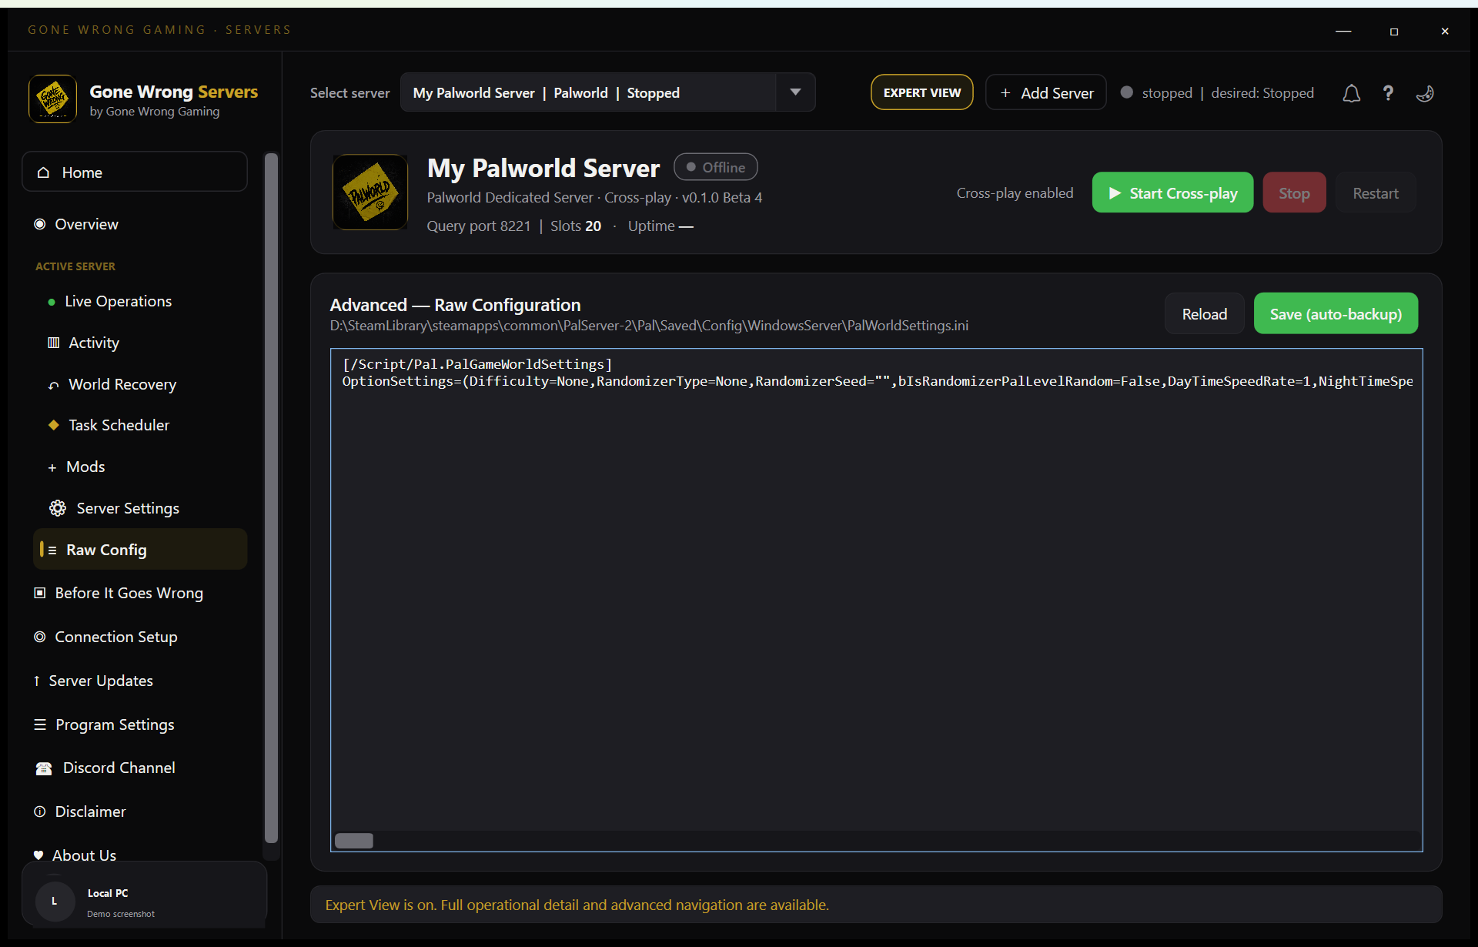Click the Program Settings hamburger icon
The width and height of the screenshot is (1478, 947).
(x=40, y=724)
